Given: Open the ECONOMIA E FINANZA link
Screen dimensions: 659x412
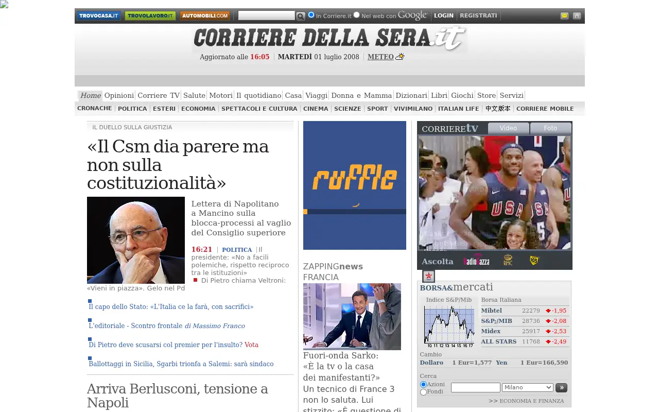Looking at the screenshot, I should pyautogui.click(x=532, y=401).
